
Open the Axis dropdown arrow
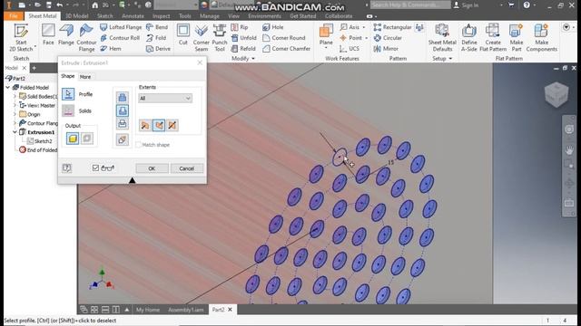coord(363,27)
